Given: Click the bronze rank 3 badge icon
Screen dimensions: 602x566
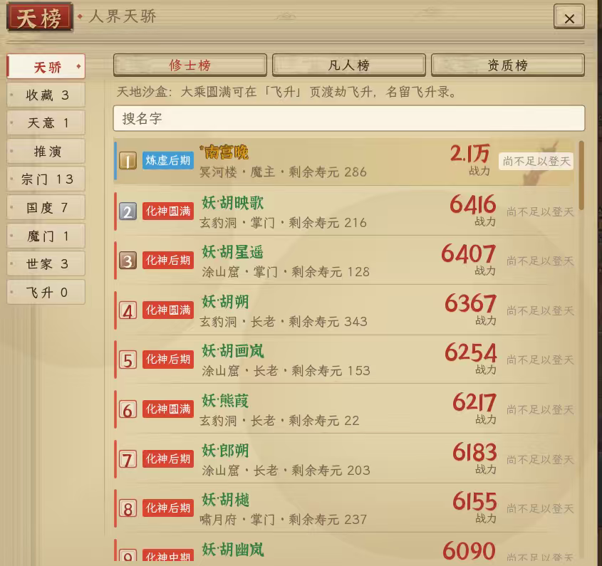Looking at the screenshot, I should click(x=128, y=261).
